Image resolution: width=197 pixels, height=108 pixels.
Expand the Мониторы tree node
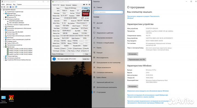point(4,38)
